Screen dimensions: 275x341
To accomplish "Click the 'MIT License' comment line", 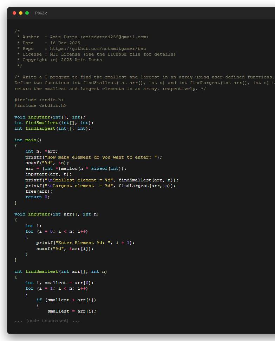I will pyautogui.click(x=96, y=54).
